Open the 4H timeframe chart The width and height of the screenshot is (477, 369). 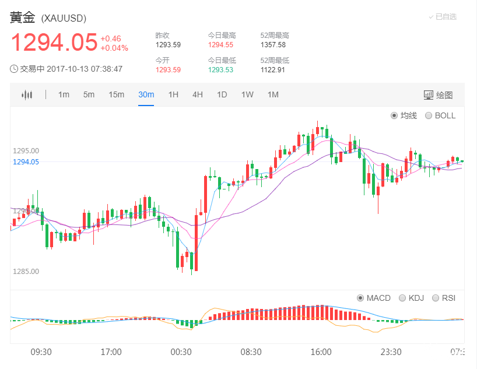click(x=198, y=95)
